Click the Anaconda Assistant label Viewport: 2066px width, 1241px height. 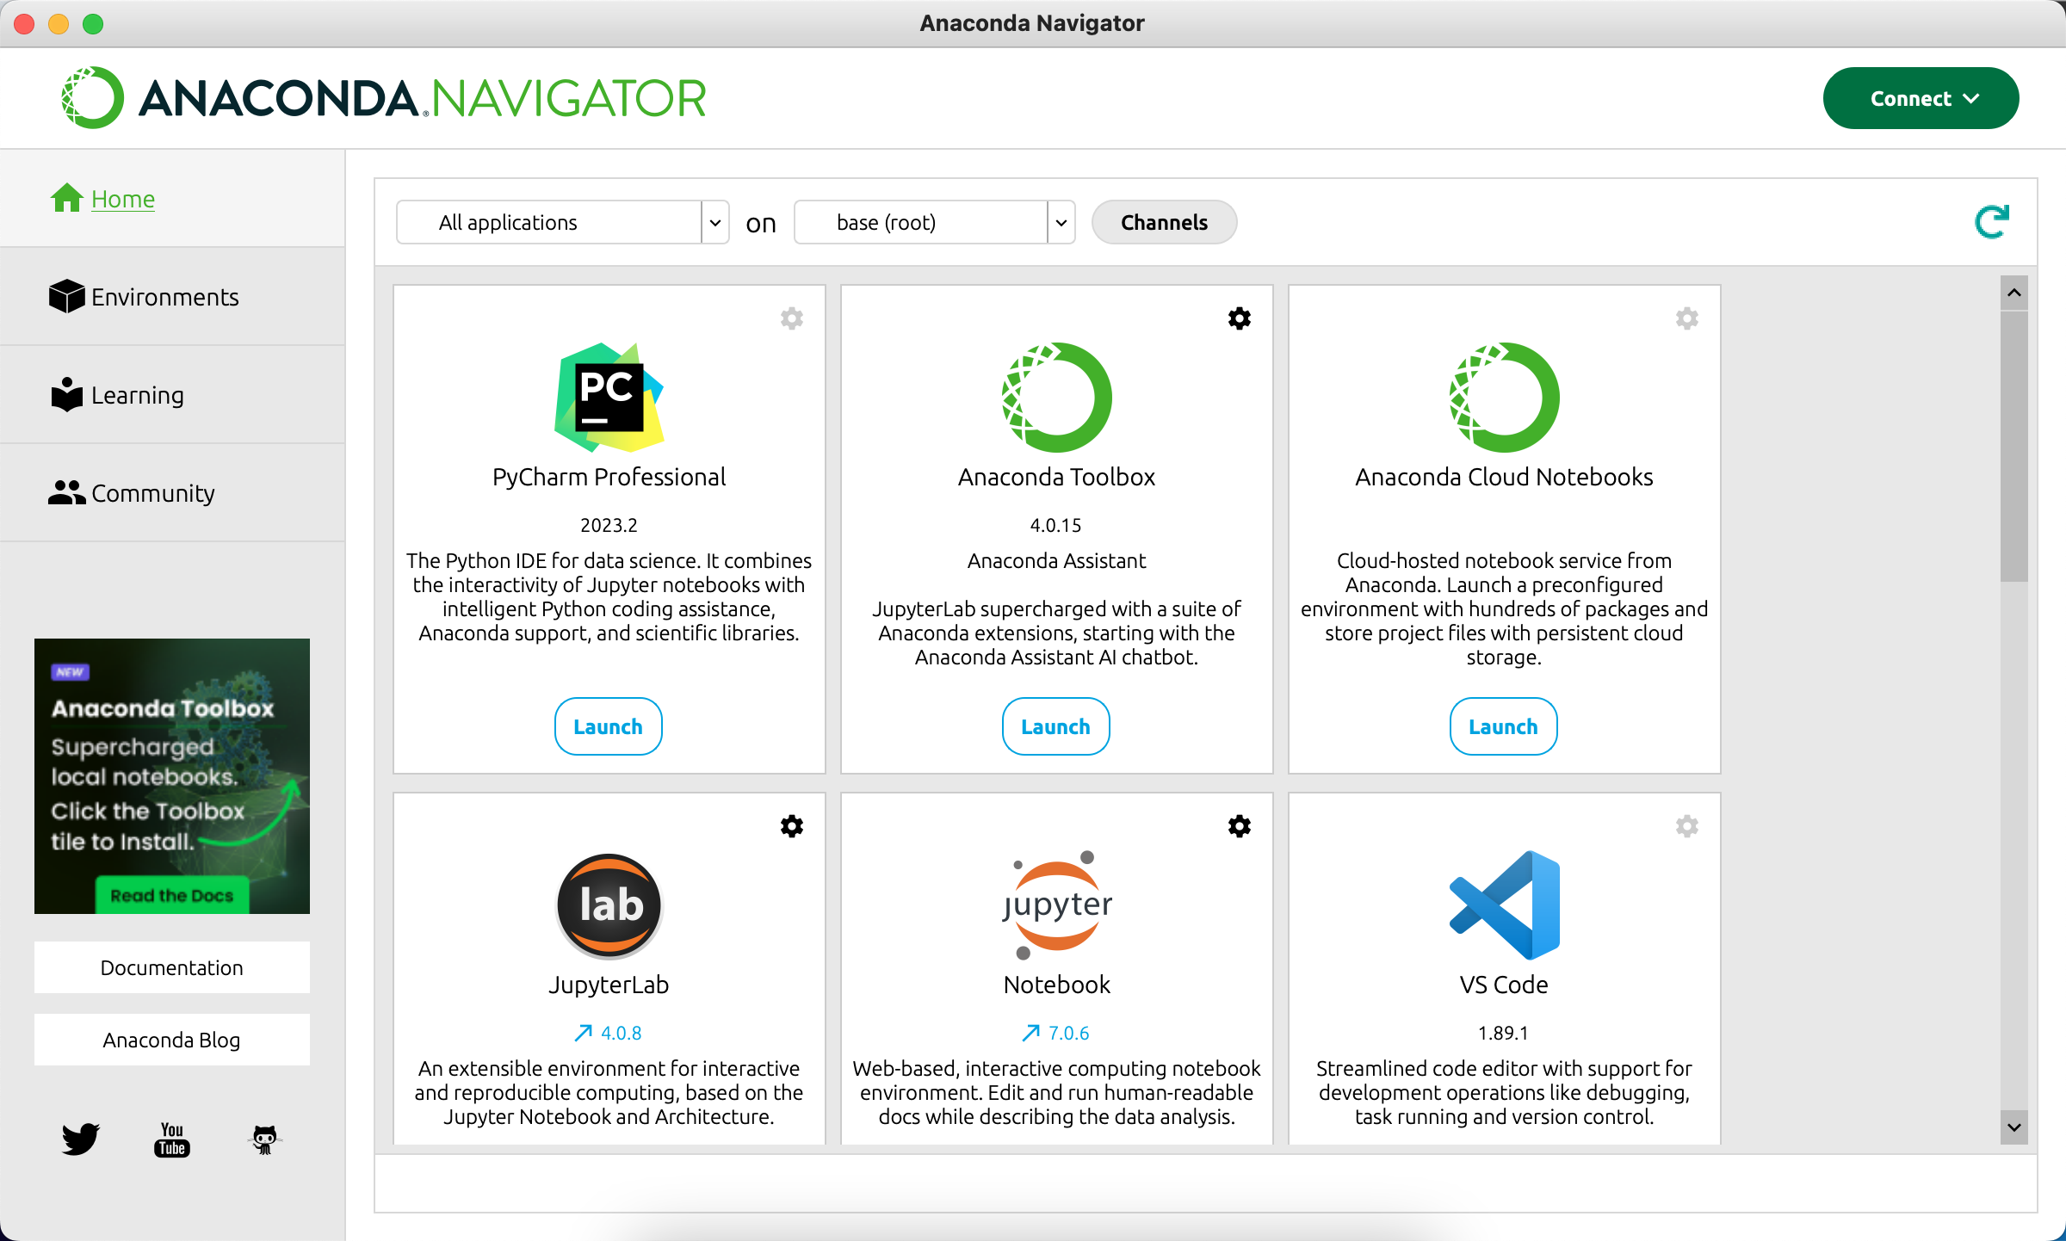1056,560
